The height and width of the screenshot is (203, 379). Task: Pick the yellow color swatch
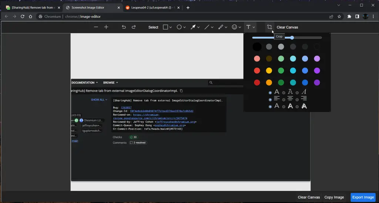point(269,70)
